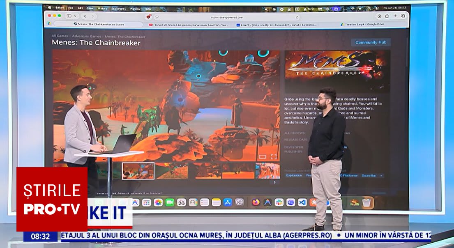Focus the store.steampowered.com address bar
The height and width of the screenshot is (248, 454).
[x=227, y=17]
